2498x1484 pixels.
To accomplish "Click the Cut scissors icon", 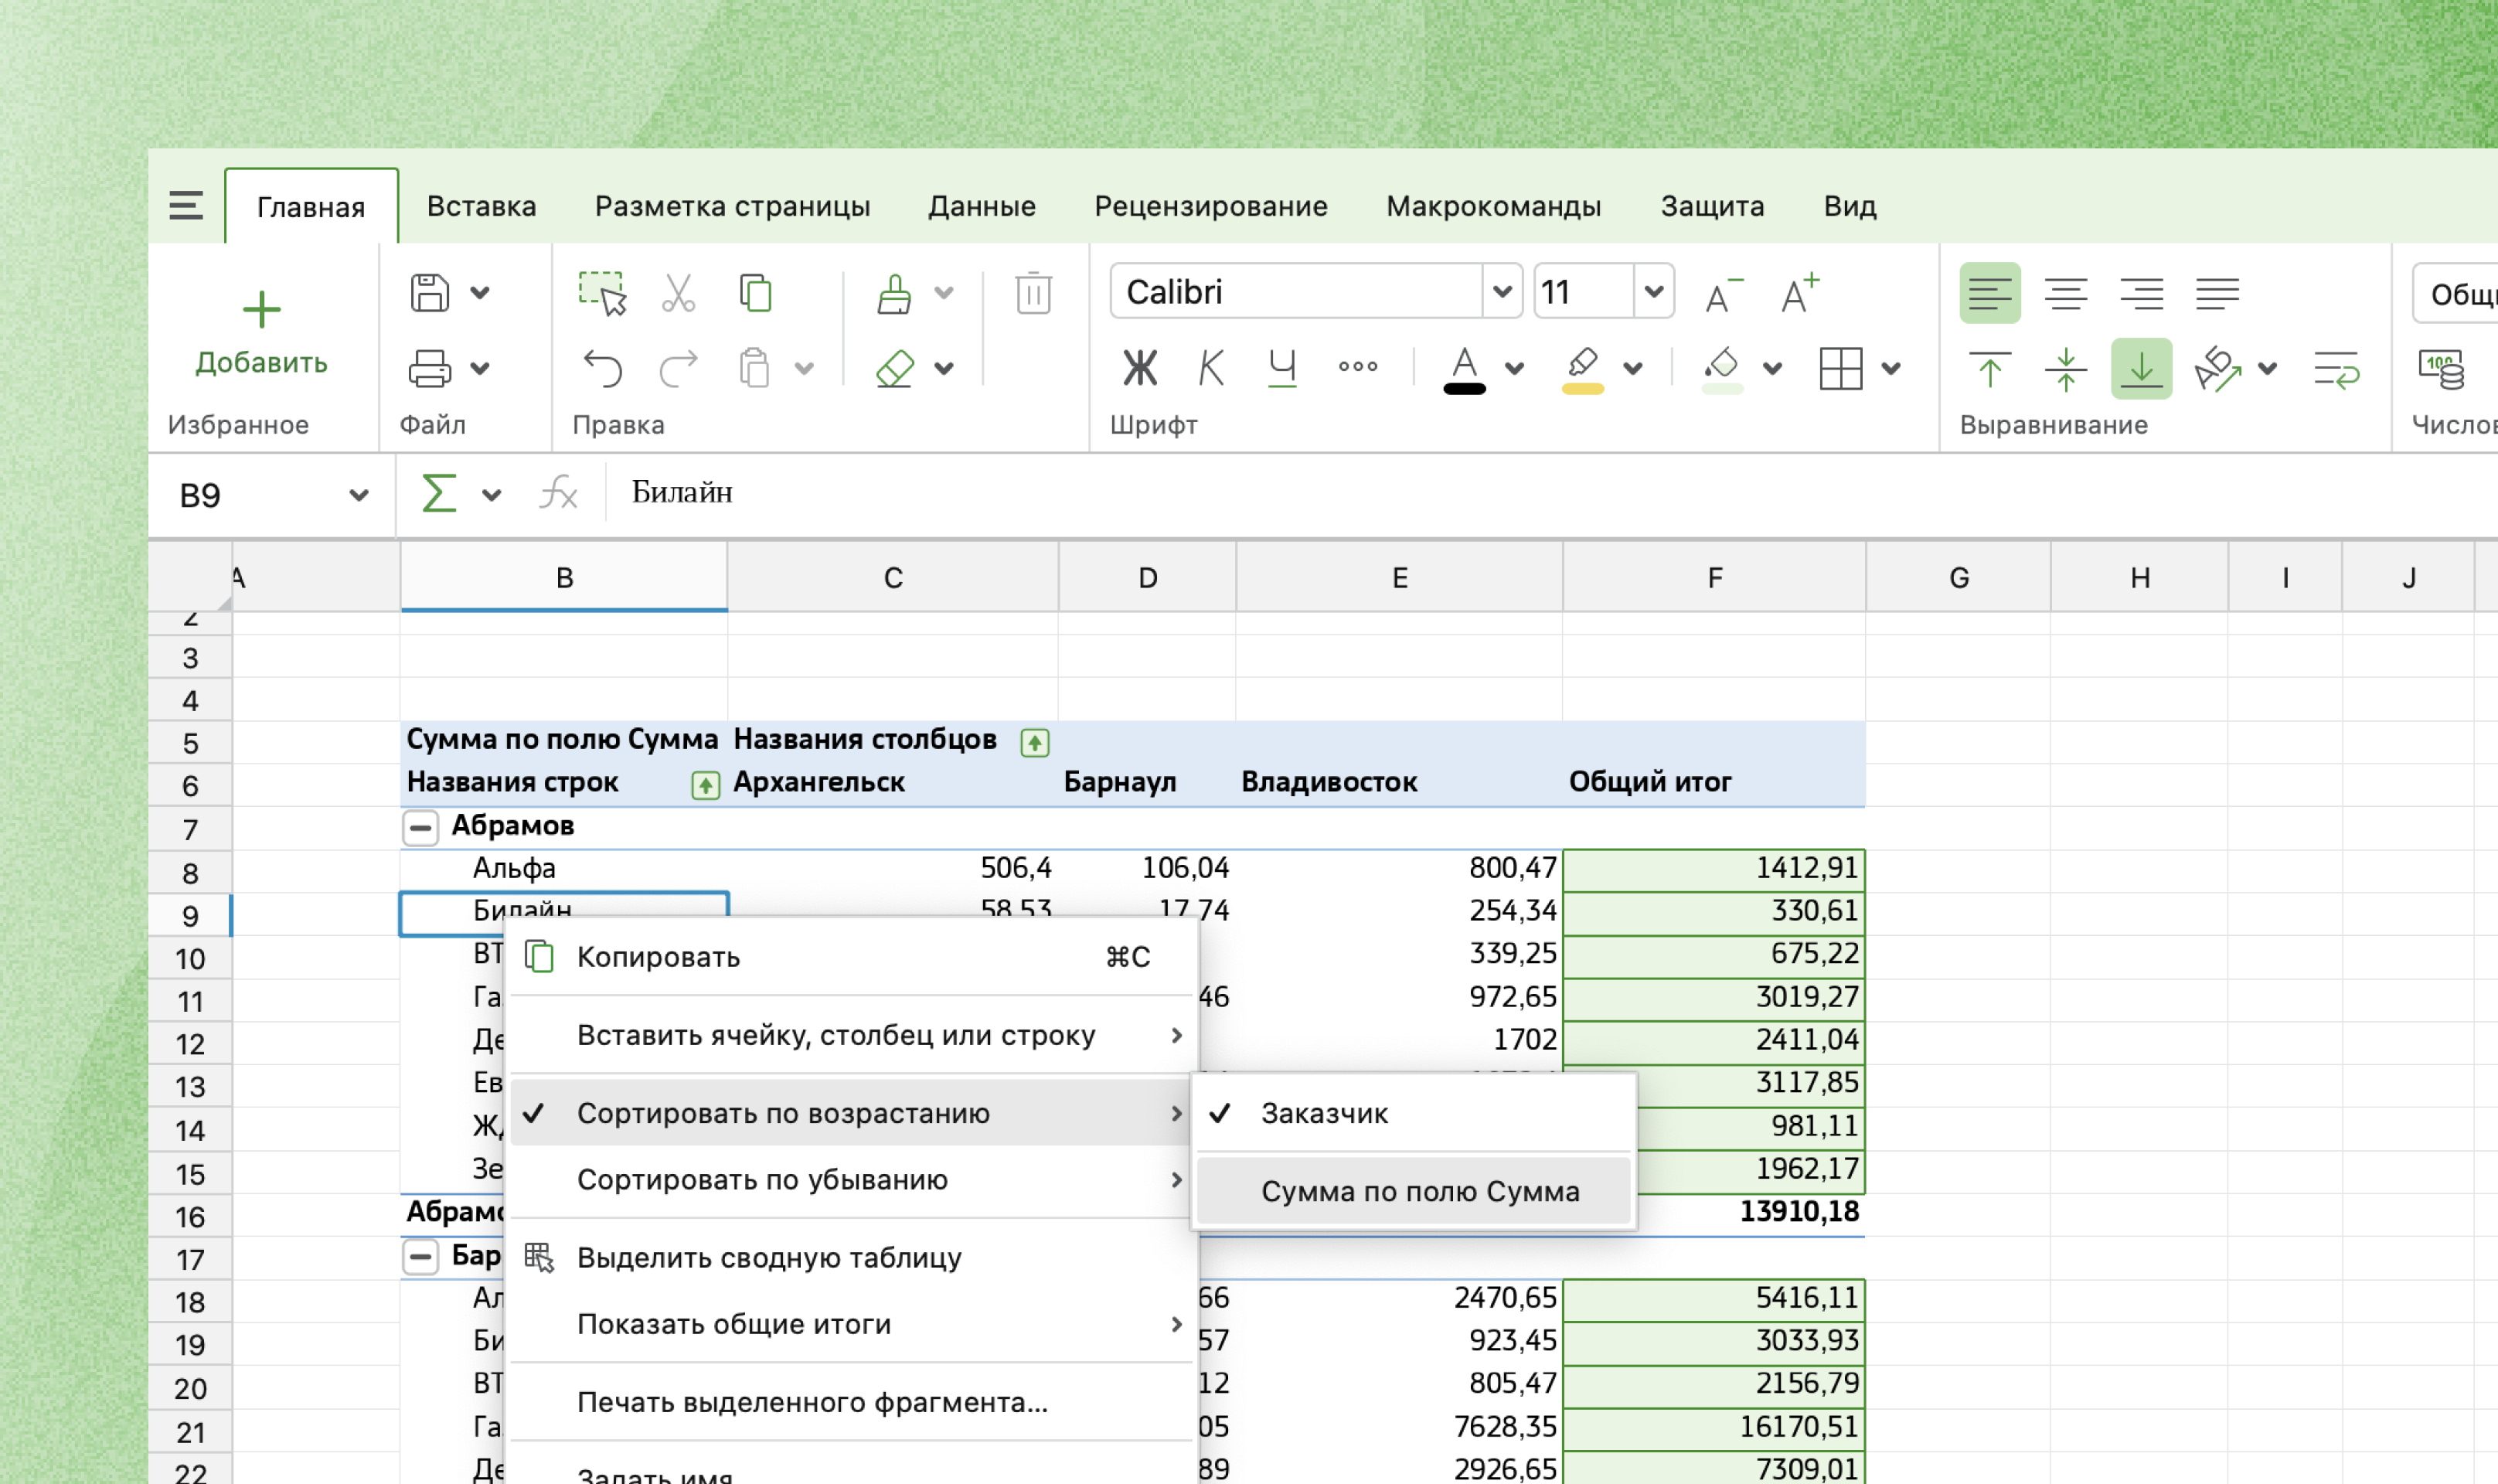I will tap(678, 293).
